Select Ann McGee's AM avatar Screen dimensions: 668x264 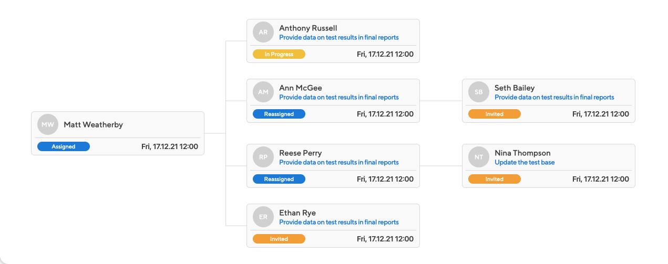tap(263, 92)
